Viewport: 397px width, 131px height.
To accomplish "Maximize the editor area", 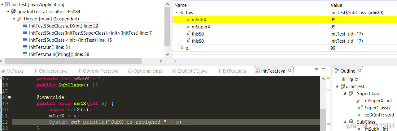I will click(x=324, y=70).
